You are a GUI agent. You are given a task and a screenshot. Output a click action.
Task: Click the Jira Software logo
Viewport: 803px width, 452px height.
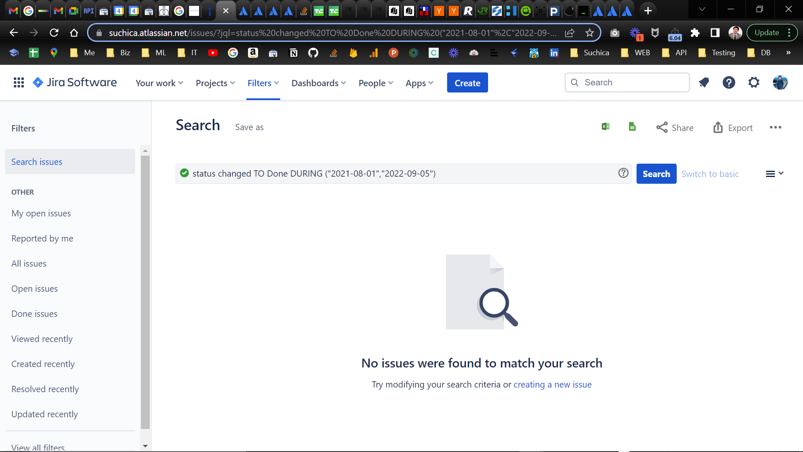click(x=74, y=82)
